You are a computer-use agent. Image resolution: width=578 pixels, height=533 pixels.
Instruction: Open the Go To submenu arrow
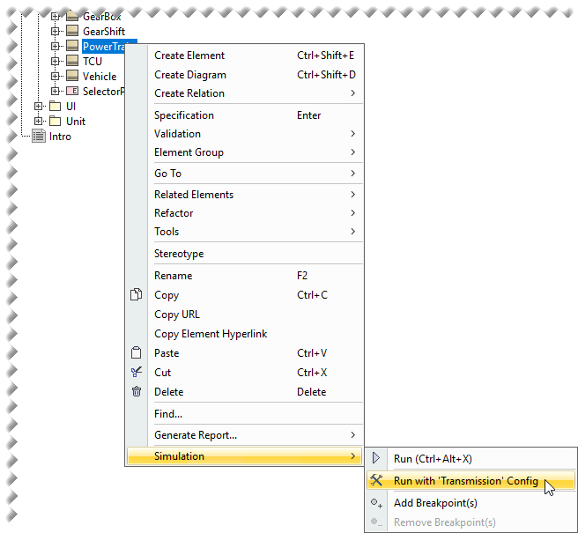[352, 173]
